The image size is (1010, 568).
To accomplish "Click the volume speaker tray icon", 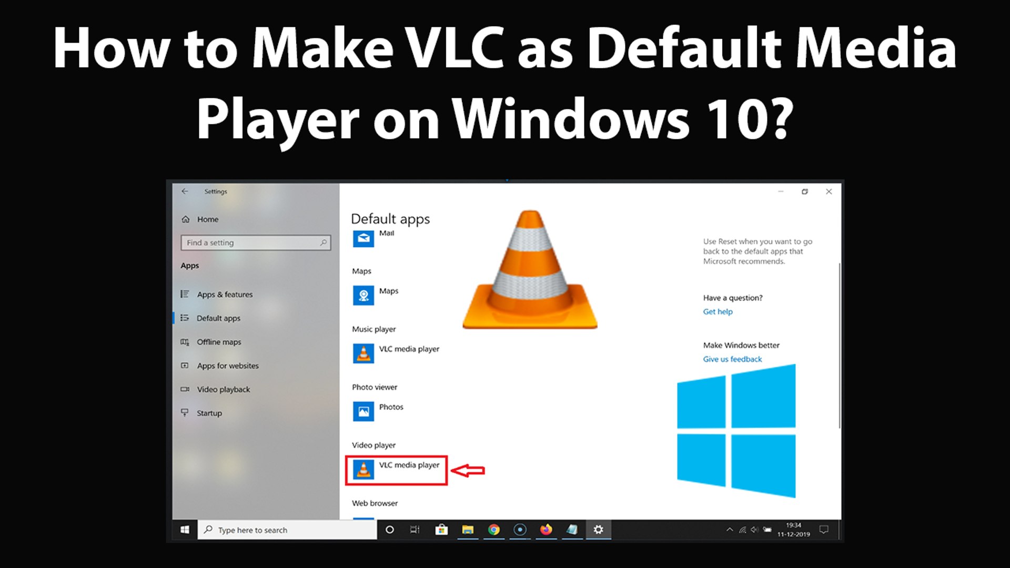I will pyautogui.click(x=755, y=530).
